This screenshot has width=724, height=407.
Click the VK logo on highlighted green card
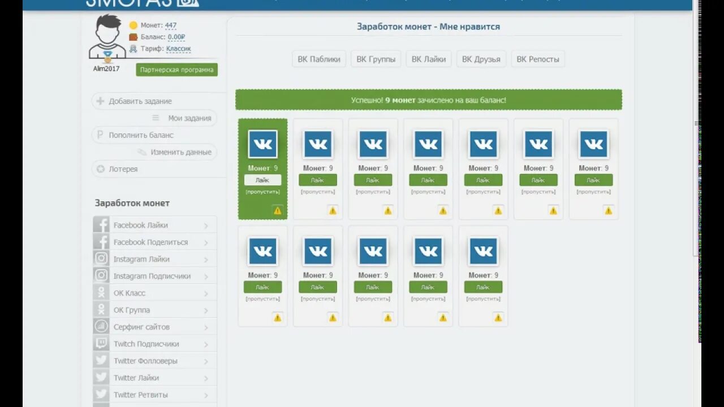pos(262,144)
